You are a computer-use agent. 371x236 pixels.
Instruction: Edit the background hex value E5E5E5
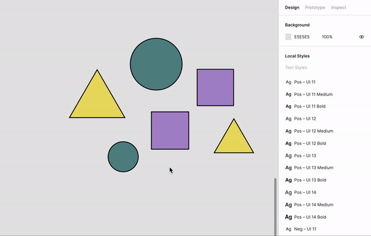302,37
